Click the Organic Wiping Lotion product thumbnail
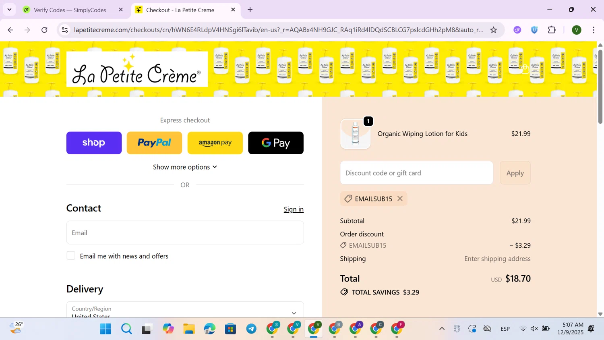This screenshot has height=340, width=604. click(355, 134)
